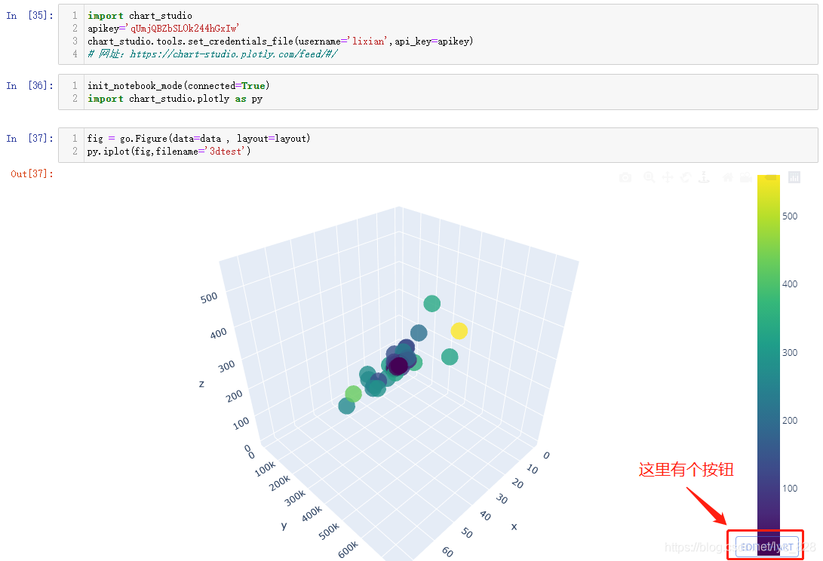Screen dimensions: 823x561
Task: Click the z axis title label
Action: pyautogui.click(x=201, y=384)
